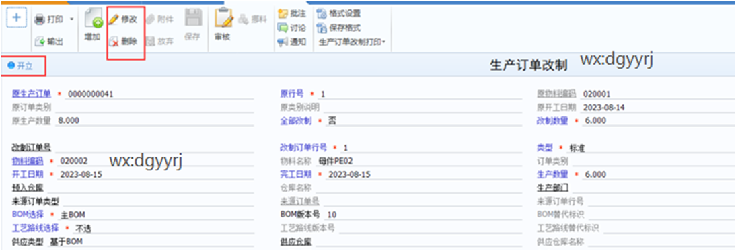This screenshot has height=251, width=736.
Task: Click the 完工日期 label link
Action: pyautogui.click(x=296, y=174)
